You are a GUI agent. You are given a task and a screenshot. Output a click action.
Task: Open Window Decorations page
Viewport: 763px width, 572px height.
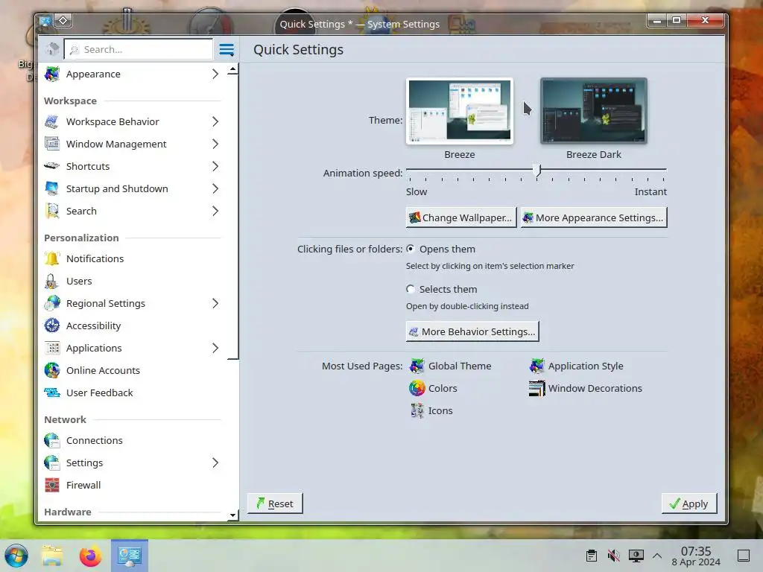[x=586, y=388]
